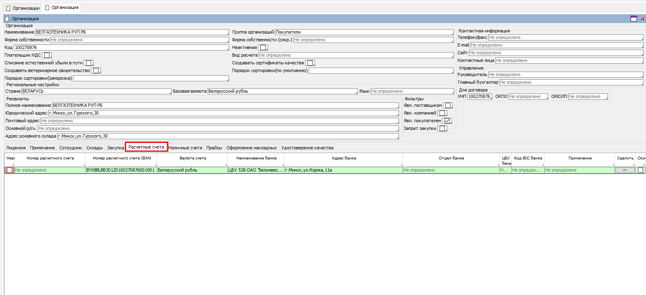Image resolution: width=646 pixels, height=295 pixels.
Task: Click the E-mail input field
Action: coord(556,45)
